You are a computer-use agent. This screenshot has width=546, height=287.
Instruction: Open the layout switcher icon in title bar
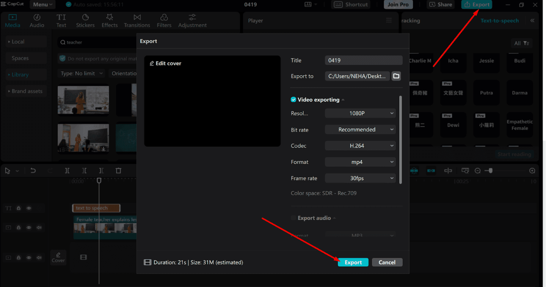coord(311,5)
